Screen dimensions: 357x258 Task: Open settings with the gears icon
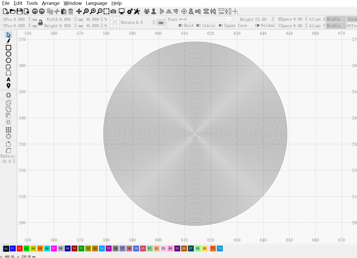pyautogui.click(x=130, y=12)
